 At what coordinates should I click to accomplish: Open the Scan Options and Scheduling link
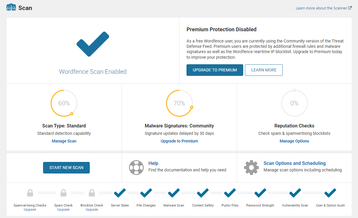294,163
